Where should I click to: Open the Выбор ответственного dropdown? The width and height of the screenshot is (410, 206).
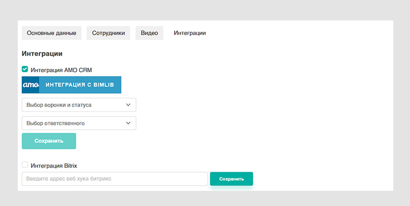point(79,123)
